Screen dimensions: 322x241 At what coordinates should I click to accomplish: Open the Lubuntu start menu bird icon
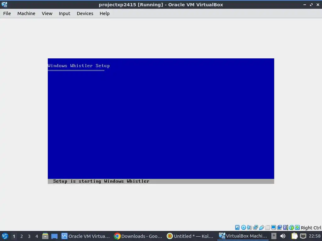[x=5, y=236]
